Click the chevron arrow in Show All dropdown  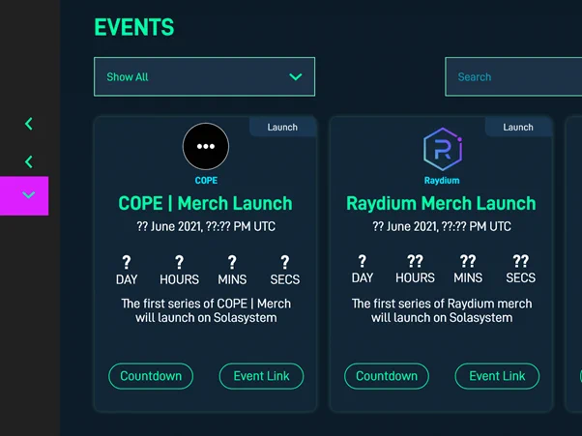296,76
